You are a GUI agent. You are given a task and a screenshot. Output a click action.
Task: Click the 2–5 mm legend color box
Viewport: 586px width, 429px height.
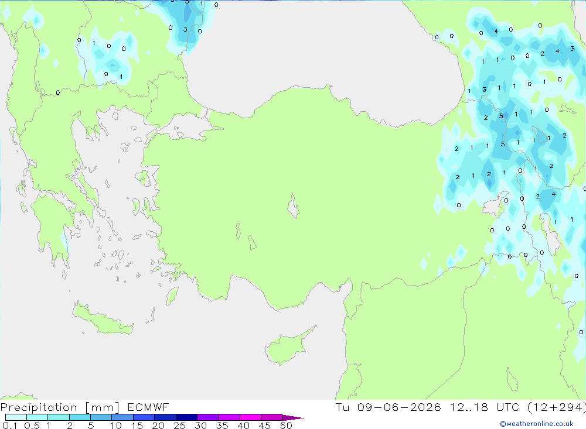[80, 417]
